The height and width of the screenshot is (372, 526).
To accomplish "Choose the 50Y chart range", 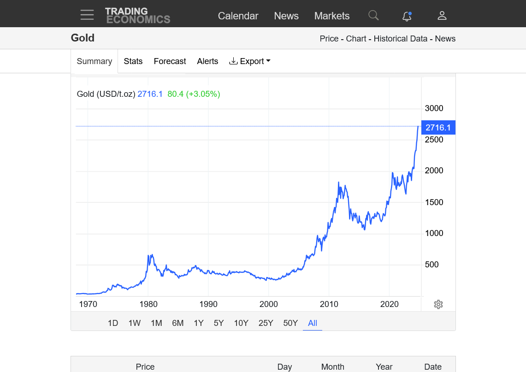I will (290, 323).
